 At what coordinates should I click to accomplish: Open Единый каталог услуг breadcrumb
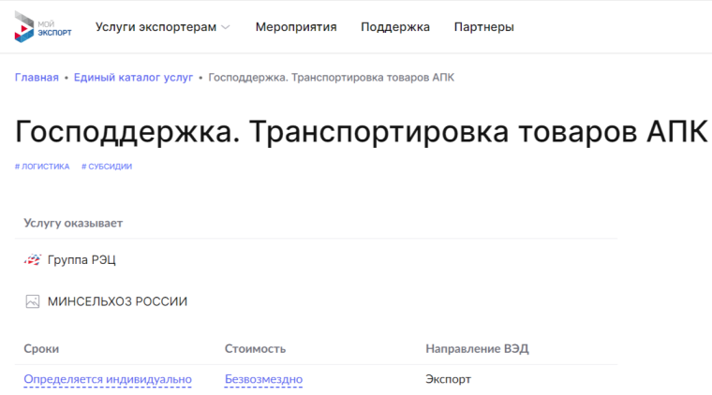133,78
